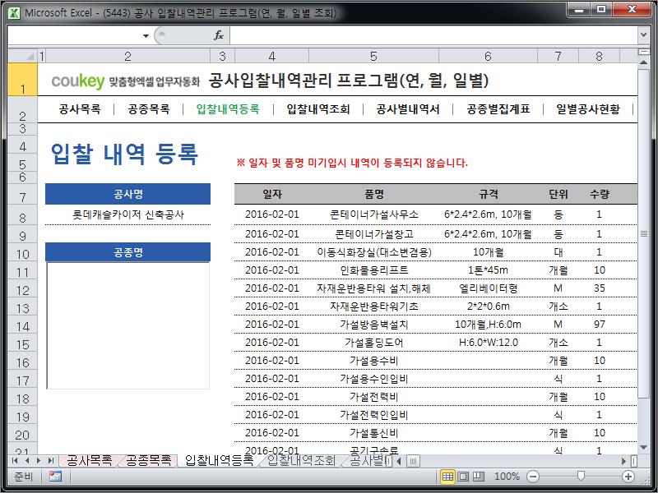The image size is (658, 493).
Task: Open the 공종목록 sheet tab
Action: tap(149, 461)
